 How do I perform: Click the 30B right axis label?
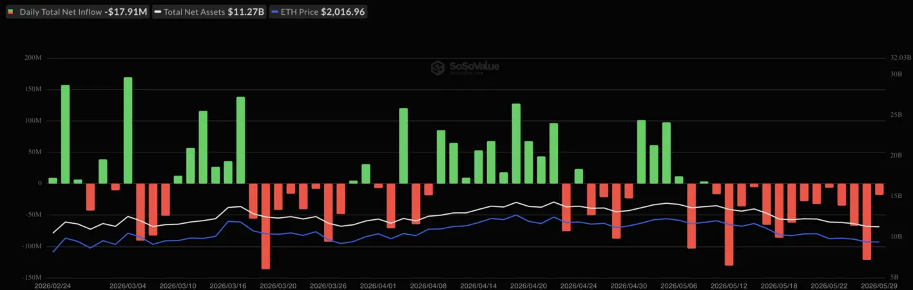coord(896,74)
